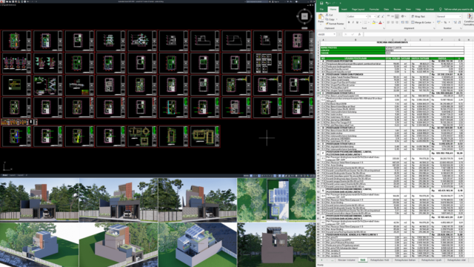This screenshot has height=267, width=474.
Task: Expand the Font group dialog launcher
Action: (x=384, y=28)
